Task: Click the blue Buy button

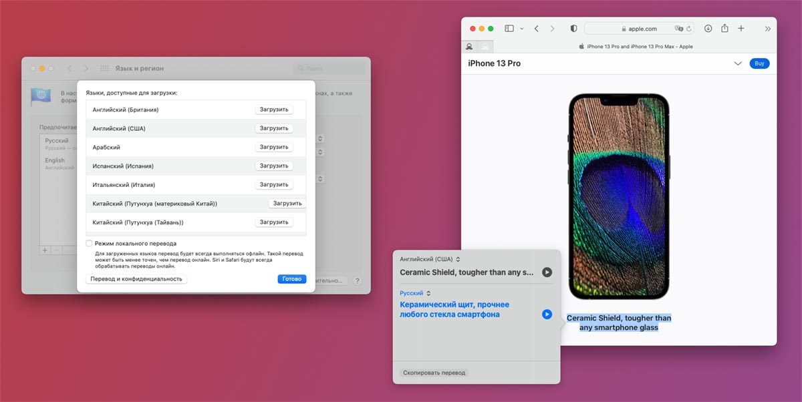Action: click(x=759, y=63)
